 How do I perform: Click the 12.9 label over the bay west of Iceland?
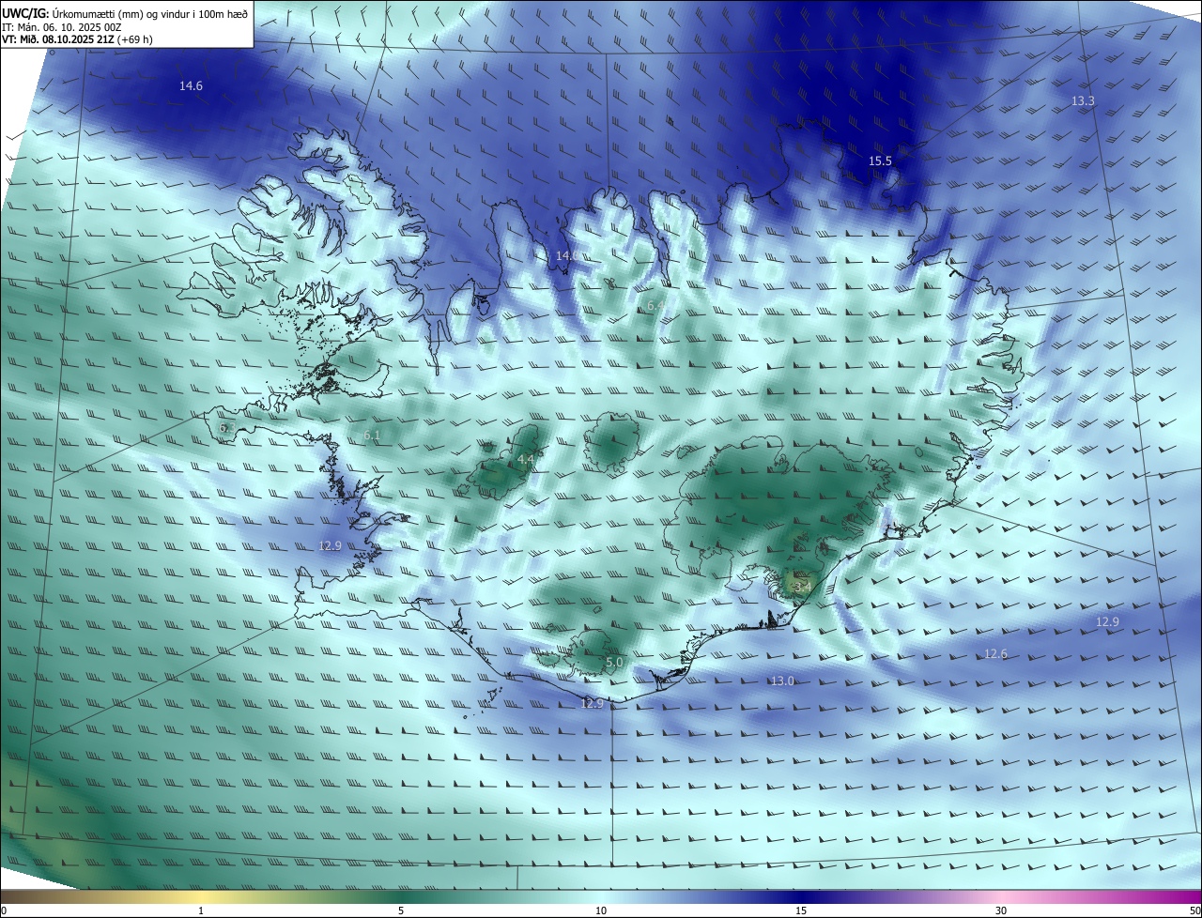(x=330, y=545)
